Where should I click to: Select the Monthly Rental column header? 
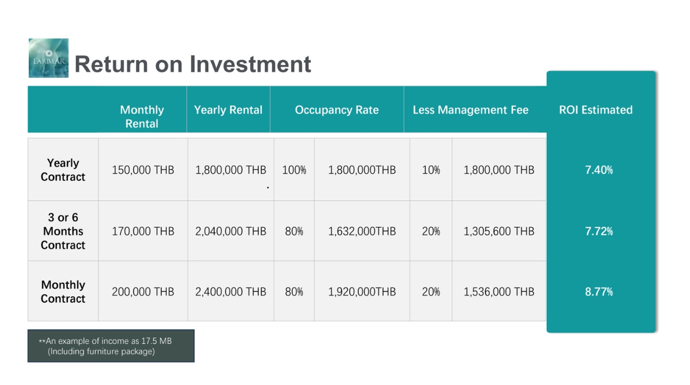click(x=142, y=116)
